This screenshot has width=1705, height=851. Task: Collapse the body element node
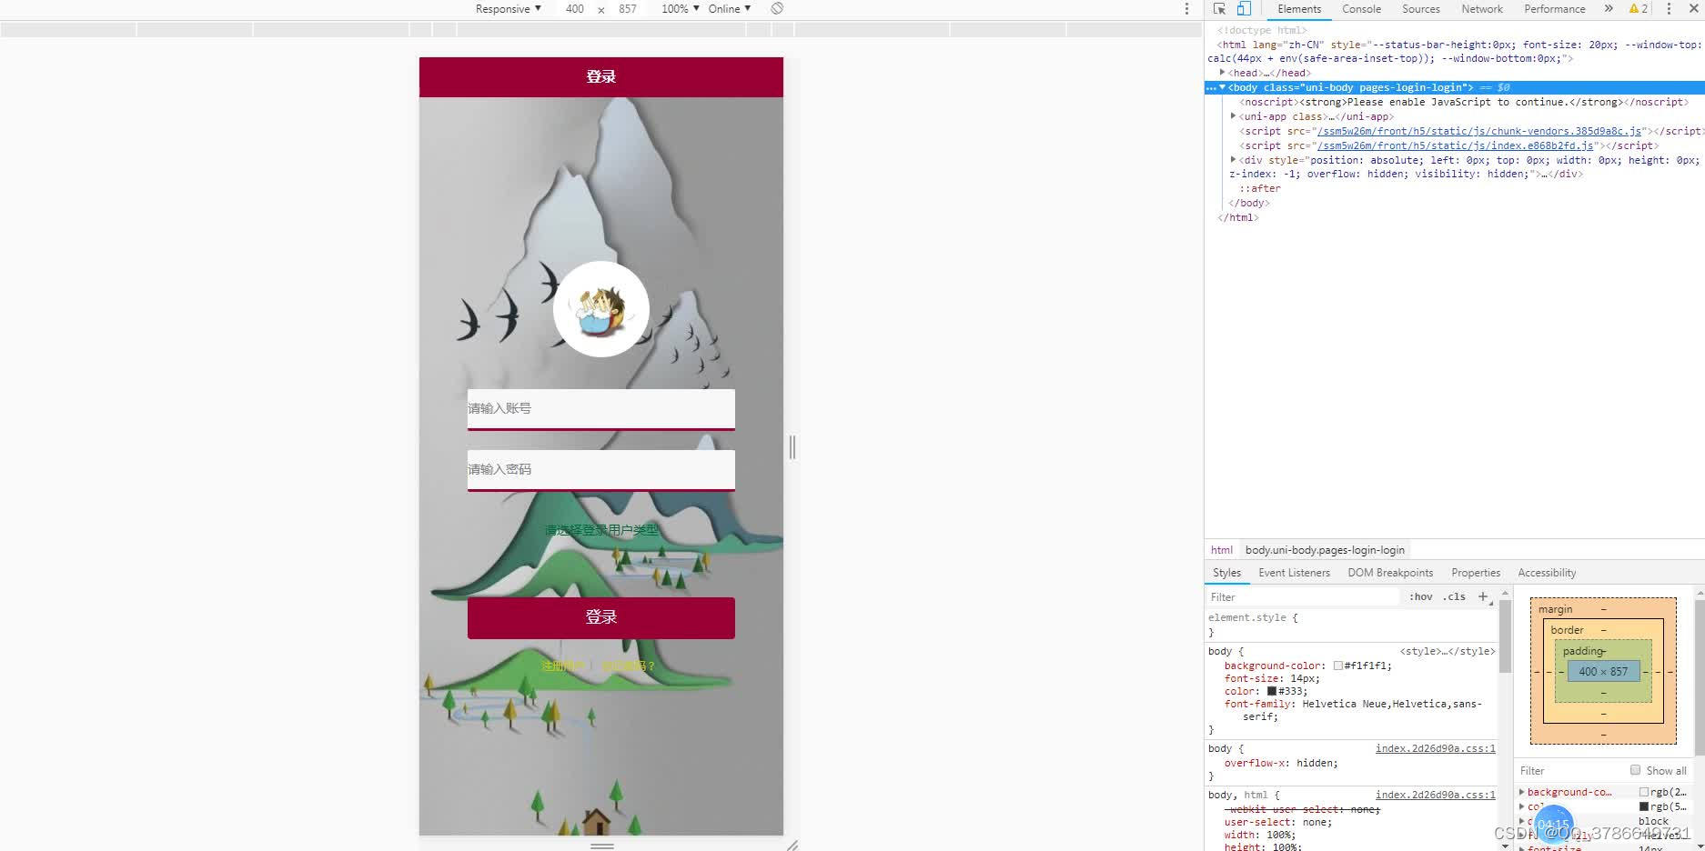point(1223,87)
